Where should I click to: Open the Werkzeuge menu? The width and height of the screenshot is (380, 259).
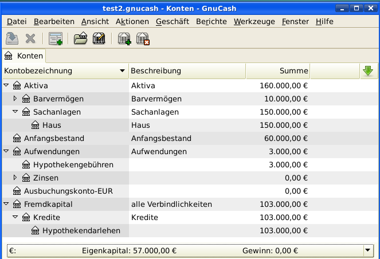tap(254, 21)
